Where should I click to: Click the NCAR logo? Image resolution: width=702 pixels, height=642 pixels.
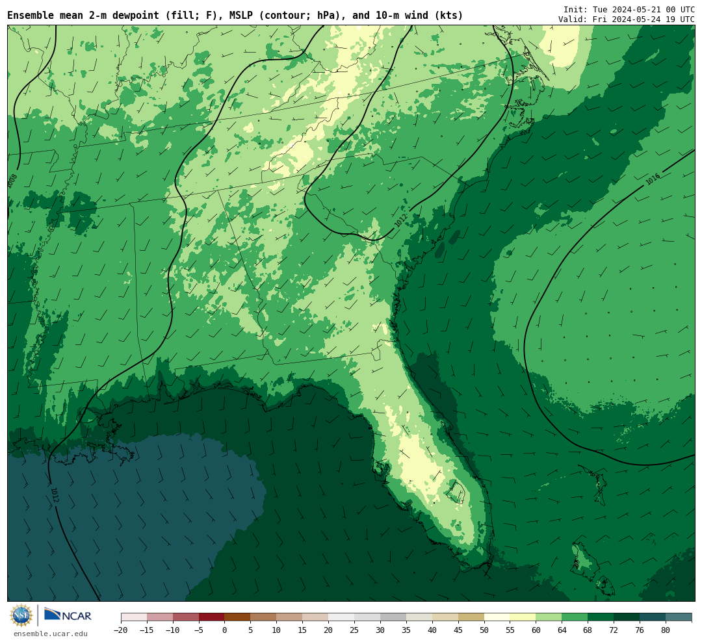68,615
